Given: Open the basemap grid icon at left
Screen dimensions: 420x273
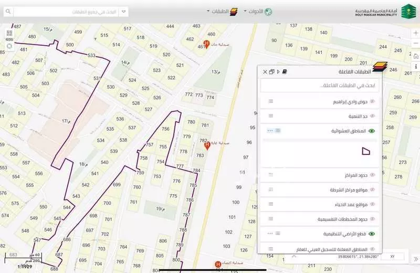Looking at the screenshot, I should (9, 34).
